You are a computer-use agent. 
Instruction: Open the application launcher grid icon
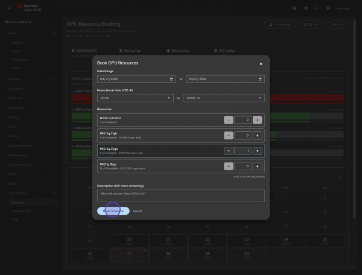[294, 8]
